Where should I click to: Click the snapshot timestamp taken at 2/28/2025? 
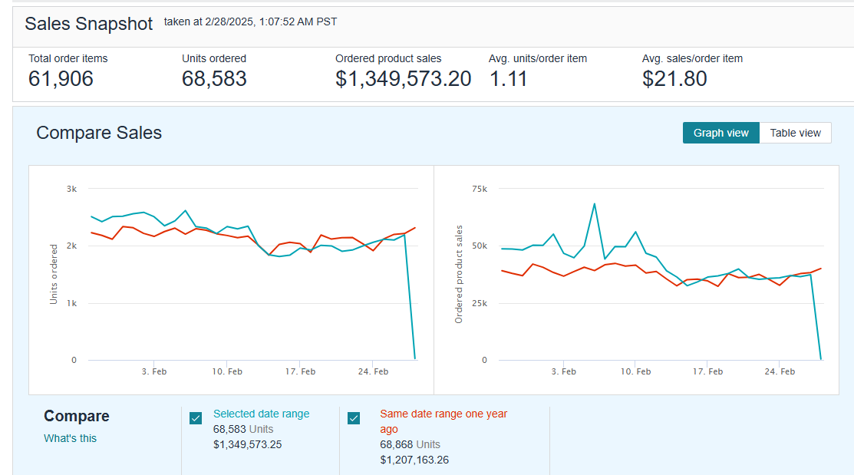tap(251, 21)
